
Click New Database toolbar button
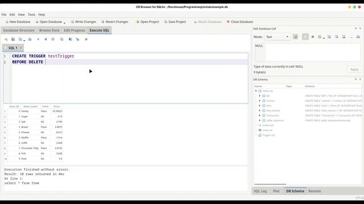point(18,22)
